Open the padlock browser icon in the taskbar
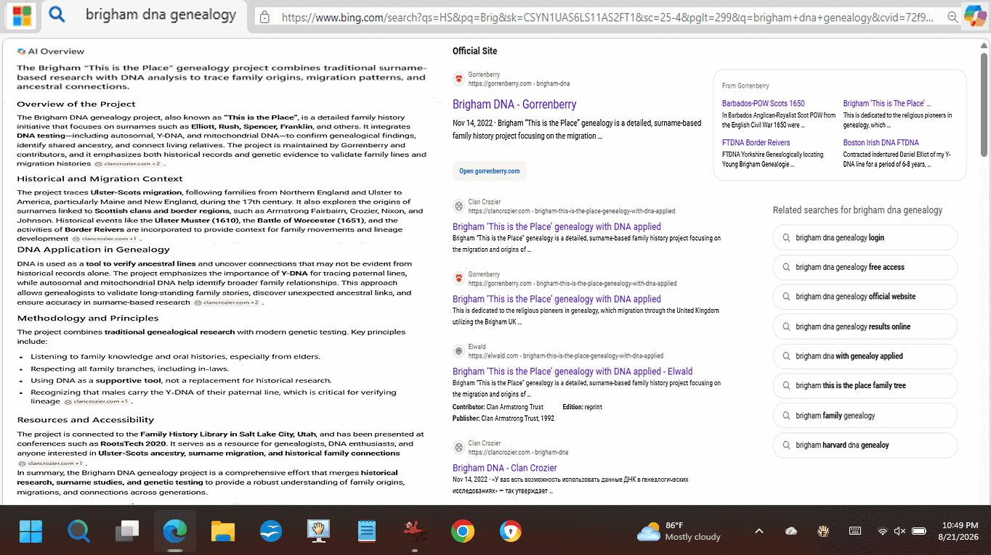The width and height of the screenshot is (991, 555). pyautogui.click(x=511, y=532)
